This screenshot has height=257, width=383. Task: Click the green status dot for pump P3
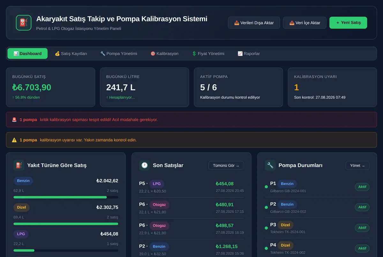tap(267, 228)
